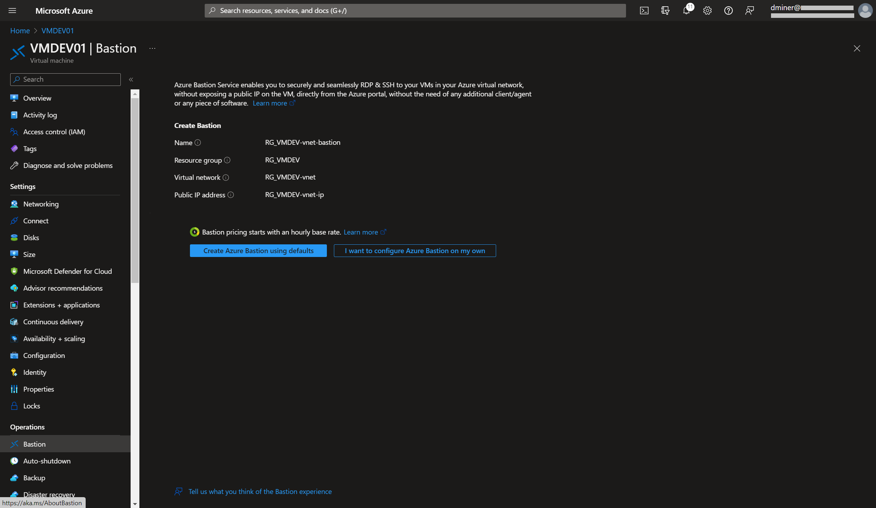This screenshot has width=876, height=508.
Task: Click the Connect icon in sidebar
Action: pyautogui.click(x=14, y=221)
